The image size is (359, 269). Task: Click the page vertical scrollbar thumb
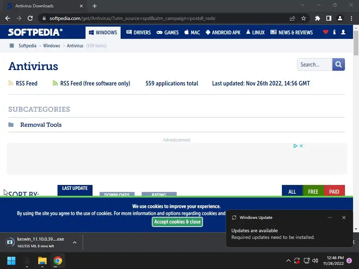click(x=356, y=43)
